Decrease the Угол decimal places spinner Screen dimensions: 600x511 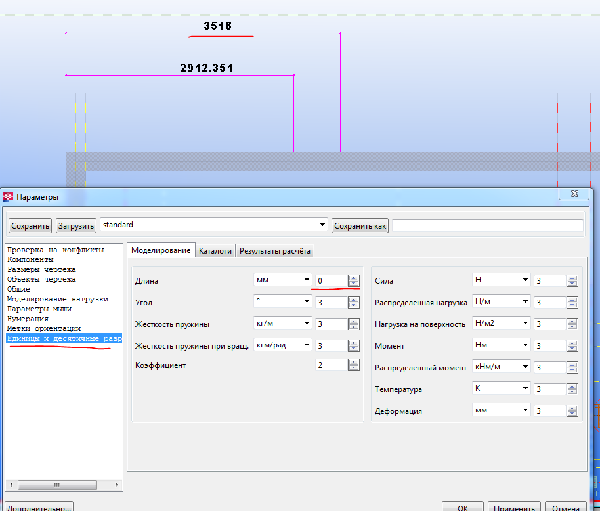(354, 305)
